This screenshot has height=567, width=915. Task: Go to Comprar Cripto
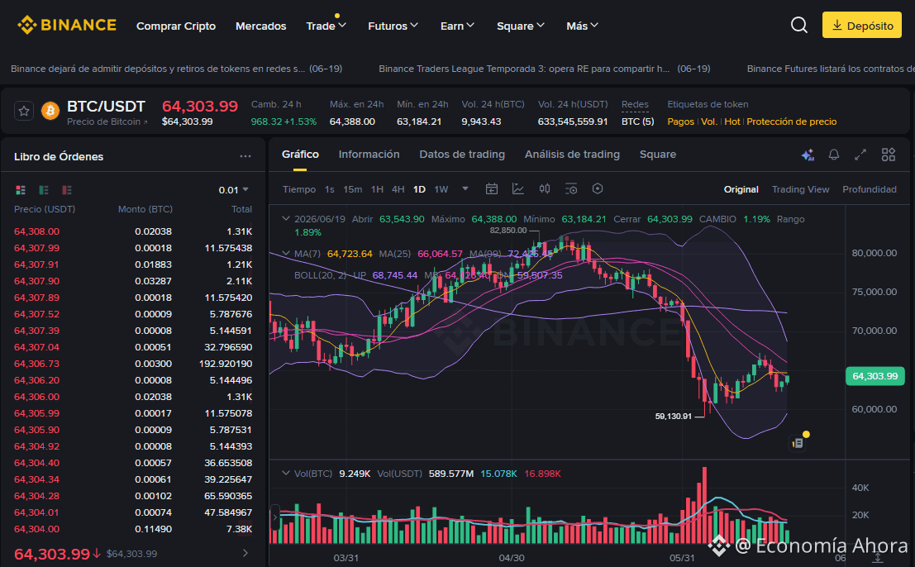pos(176,26)
